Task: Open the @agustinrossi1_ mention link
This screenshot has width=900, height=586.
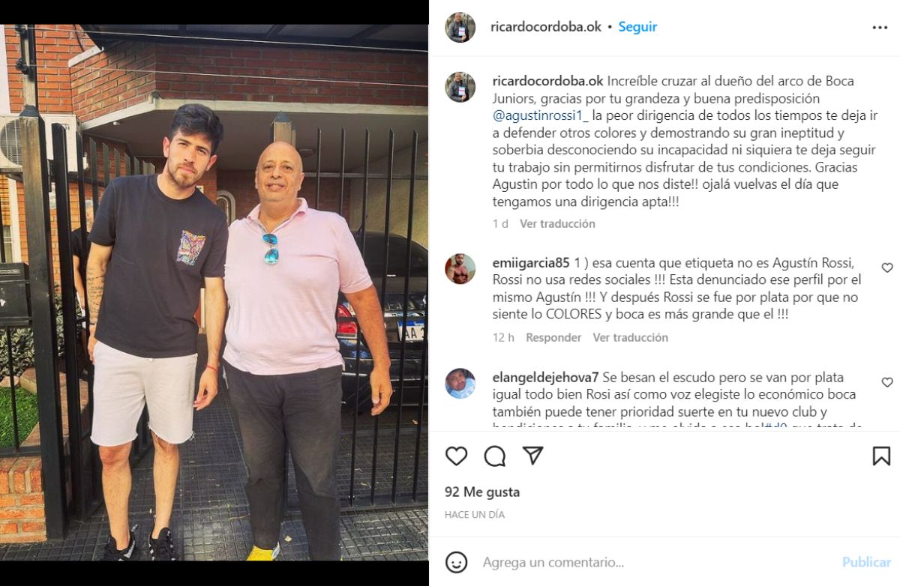Action: click(x=541, y=116)
